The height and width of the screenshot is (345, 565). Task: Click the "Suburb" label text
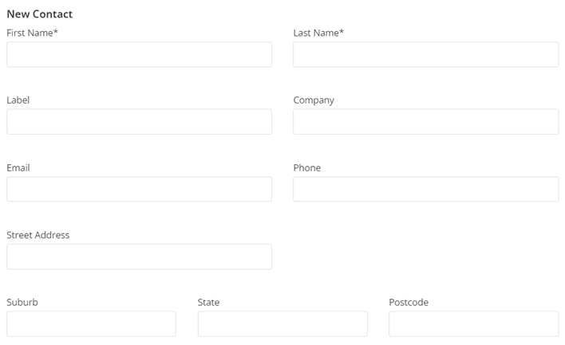[22, 303]
